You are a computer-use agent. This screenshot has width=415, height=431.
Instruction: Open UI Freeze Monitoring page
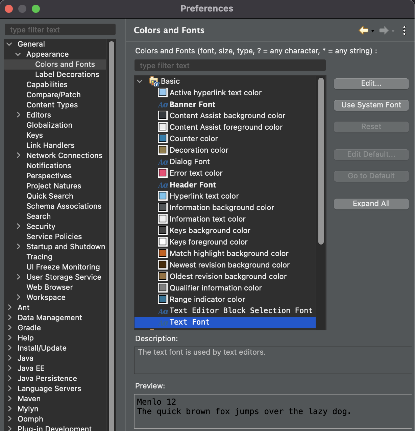(63, 267)
